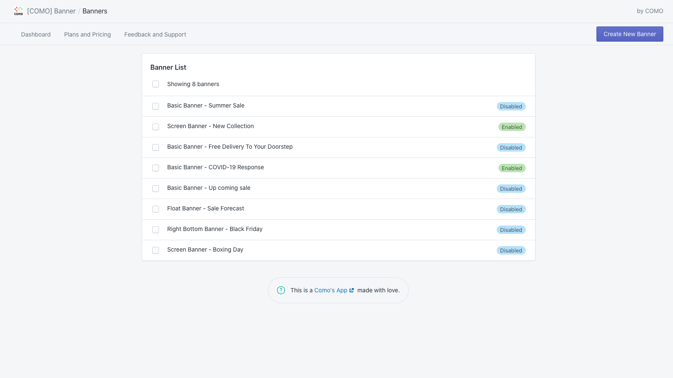Tick the Free Delivery To Your Doorstep checkbox

coord(156,147)
